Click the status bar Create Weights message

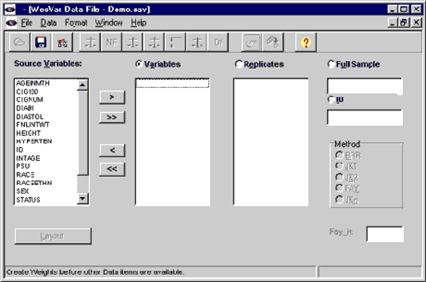tap(95, 272)
